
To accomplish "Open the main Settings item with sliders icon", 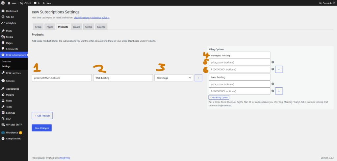I will coord(14,113).
